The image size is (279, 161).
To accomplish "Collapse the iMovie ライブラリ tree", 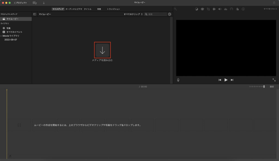I will coord(1,36).
